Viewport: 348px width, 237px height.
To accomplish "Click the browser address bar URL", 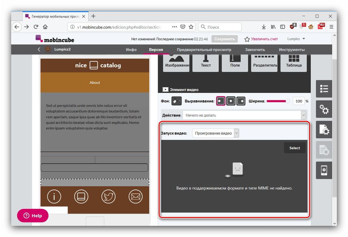I will [x=119, y=27].
